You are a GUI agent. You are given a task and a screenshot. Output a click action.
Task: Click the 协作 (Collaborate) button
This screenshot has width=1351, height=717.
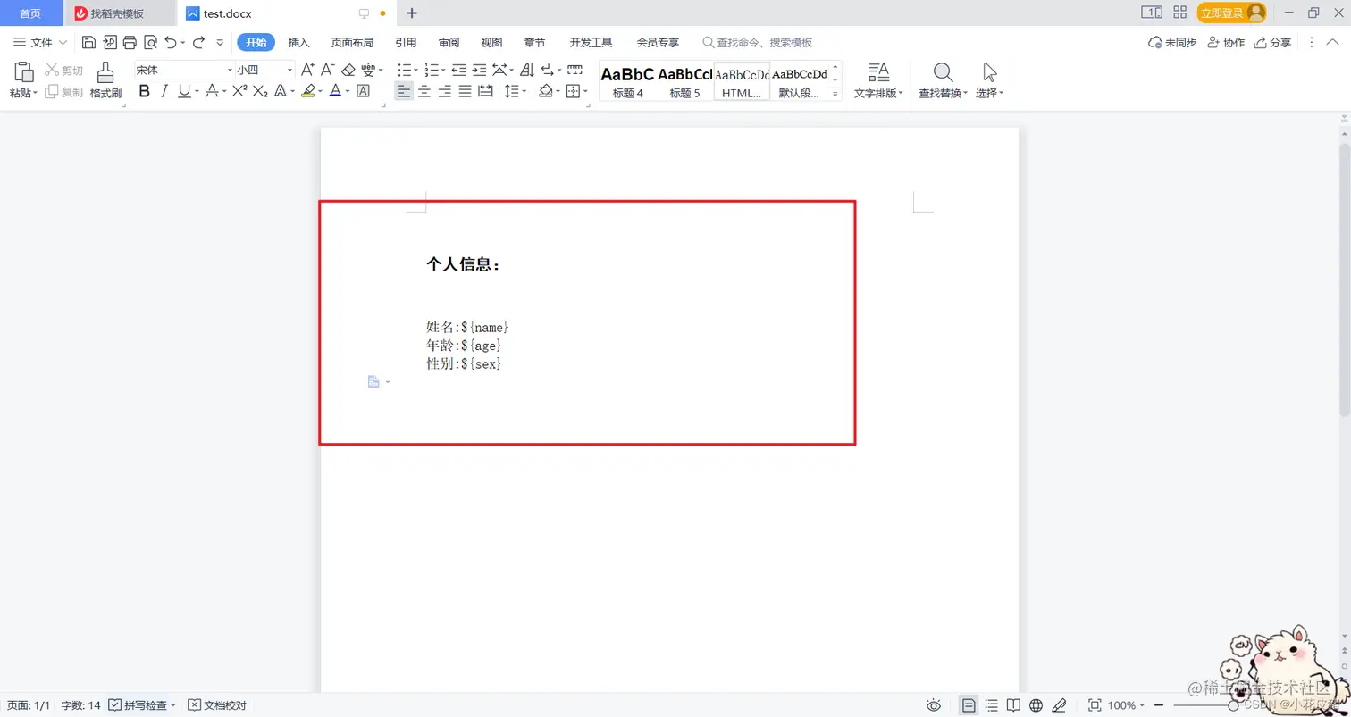pyautogui.click(x=1226, y=42)
